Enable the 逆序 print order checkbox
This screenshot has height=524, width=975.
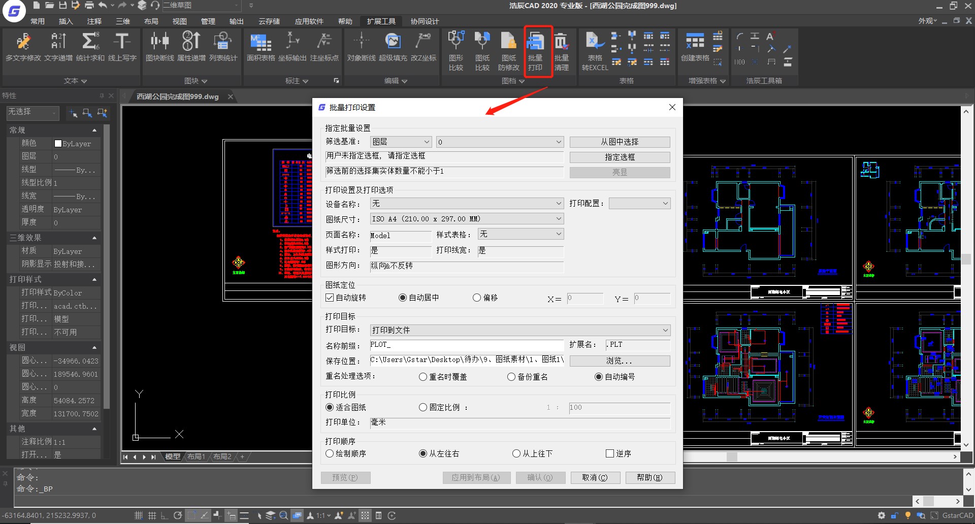[609, 453]
